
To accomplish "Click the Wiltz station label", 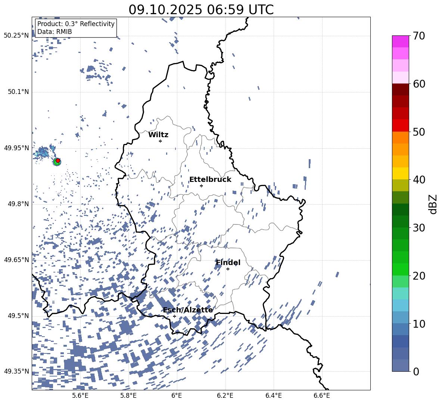I will [x=158, y=135].
